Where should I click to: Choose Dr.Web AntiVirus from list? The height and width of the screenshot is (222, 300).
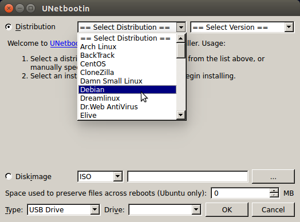tap(127, 107)
